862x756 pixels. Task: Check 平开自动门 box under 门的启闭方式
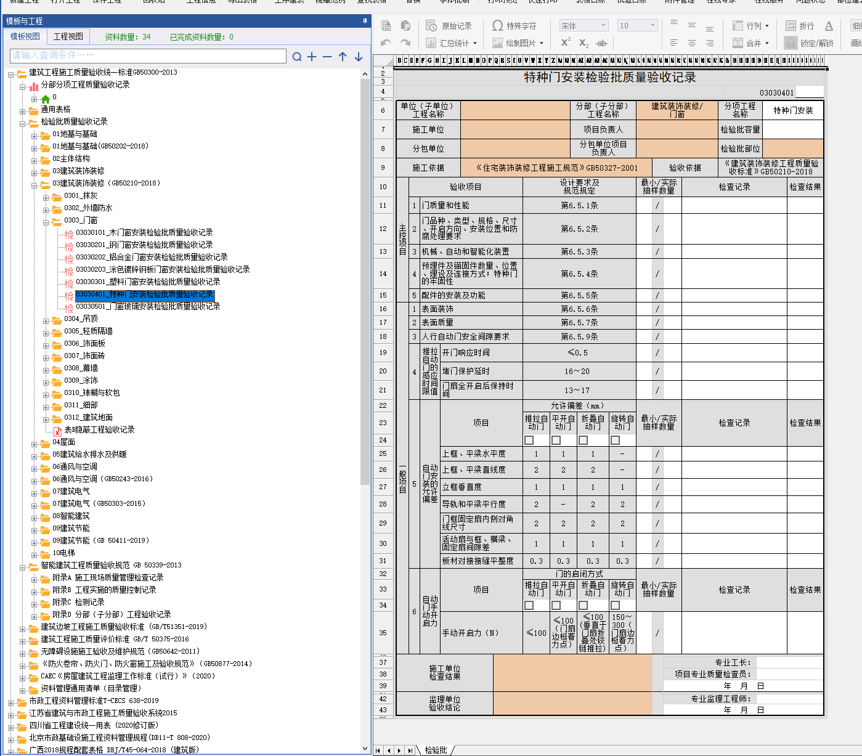pyautogui.click(x=556, y=605)
